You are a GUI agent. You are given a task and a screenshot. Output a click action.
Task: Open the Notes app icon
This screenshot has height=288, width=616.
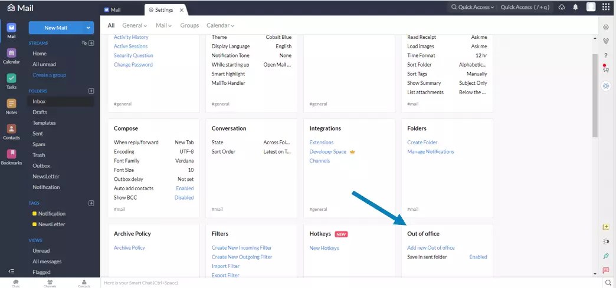11,106
